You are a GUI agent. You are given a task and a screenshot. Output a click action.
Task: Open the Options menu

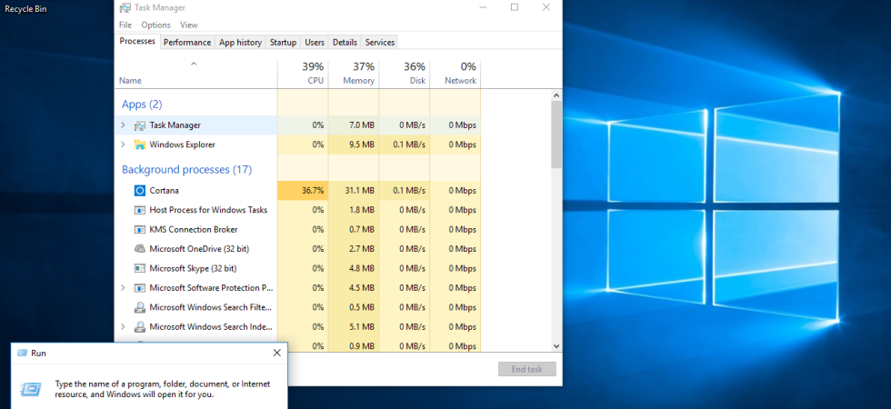(x=155, y=25)
